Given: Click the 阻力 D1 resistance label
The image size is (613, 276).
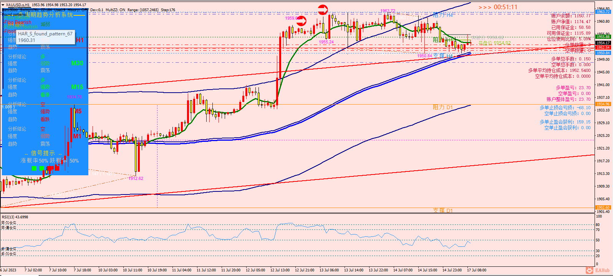Looking at the screenshot, I should 443,107.
